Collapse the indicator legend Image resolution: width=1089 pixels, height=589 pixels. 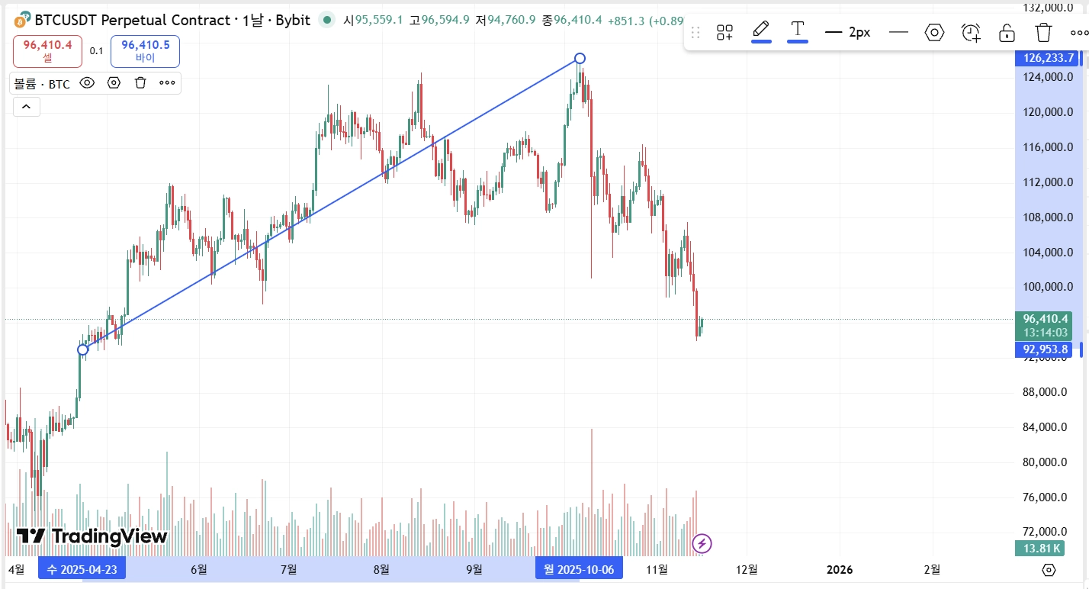pyautogui.click(x=26, y=107)
